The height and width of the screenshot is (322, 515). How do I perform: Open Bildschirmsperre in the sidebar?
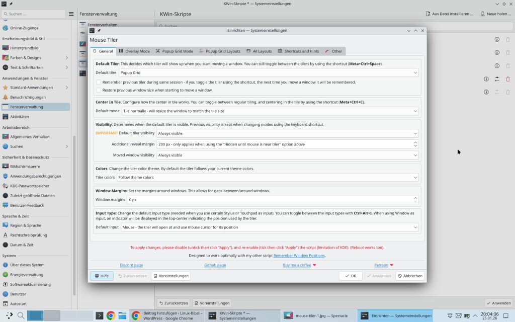point(25,167)
